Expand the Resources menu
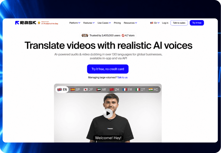 (x=130, y=23)
